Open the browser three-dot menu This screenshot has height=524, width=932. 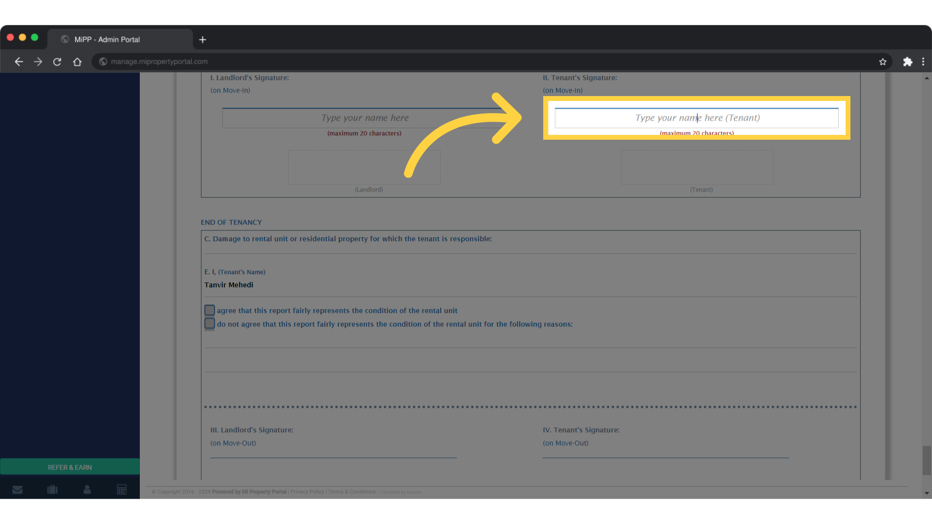pos(923,62)
